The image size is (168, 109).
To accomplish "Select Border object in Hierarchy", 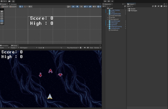I will tap(113, 17).
